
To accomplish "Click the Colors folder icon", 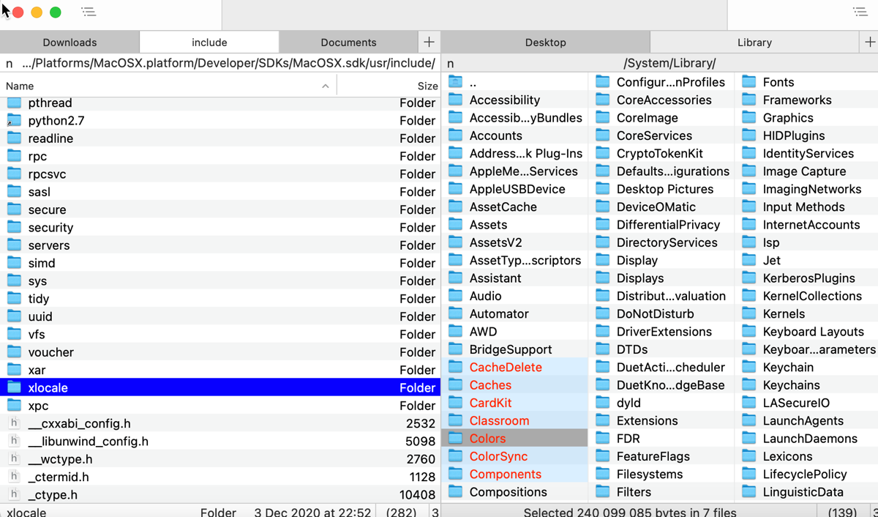I will click(x=456, y=438).
